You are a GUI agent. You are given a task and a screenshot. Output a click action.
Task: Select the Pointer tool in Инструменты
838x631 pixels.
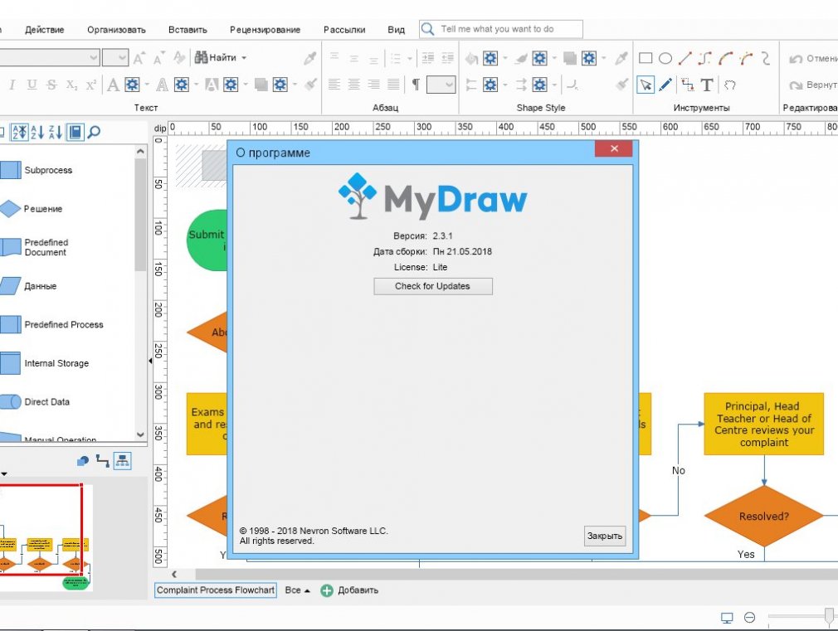tap(646, 85)
